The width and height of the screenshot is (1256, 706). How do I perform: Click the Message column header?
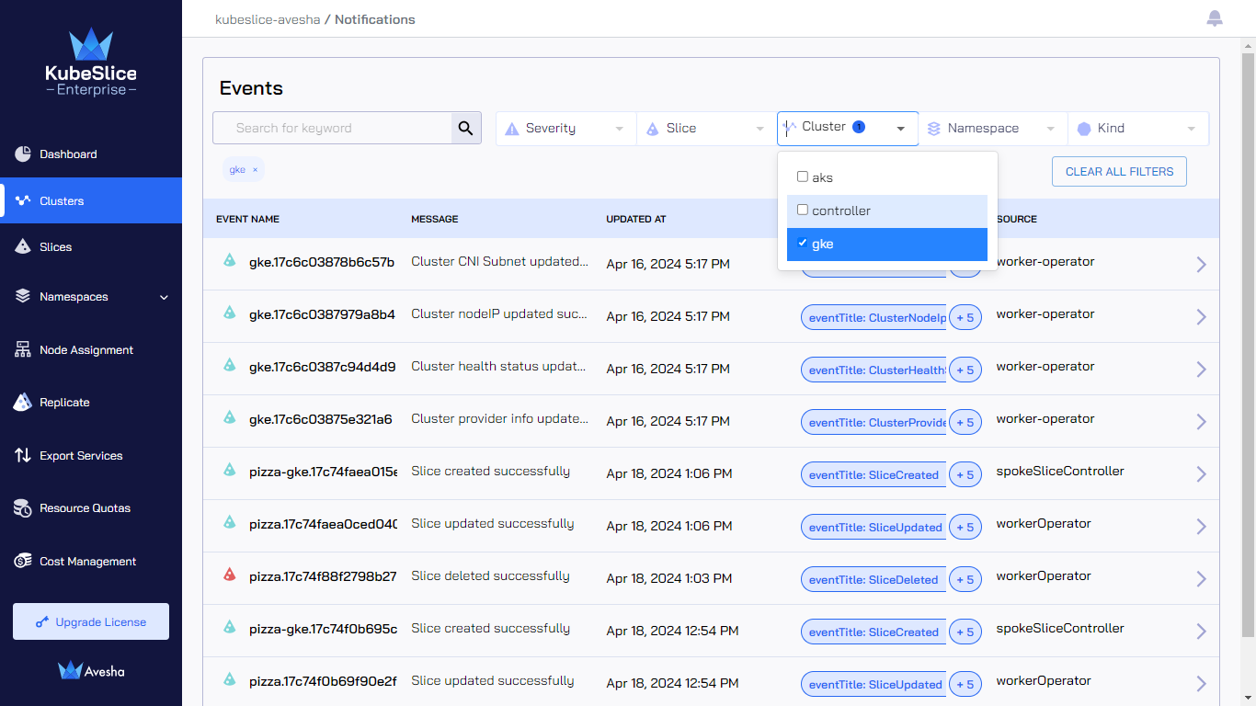(434, 220)
